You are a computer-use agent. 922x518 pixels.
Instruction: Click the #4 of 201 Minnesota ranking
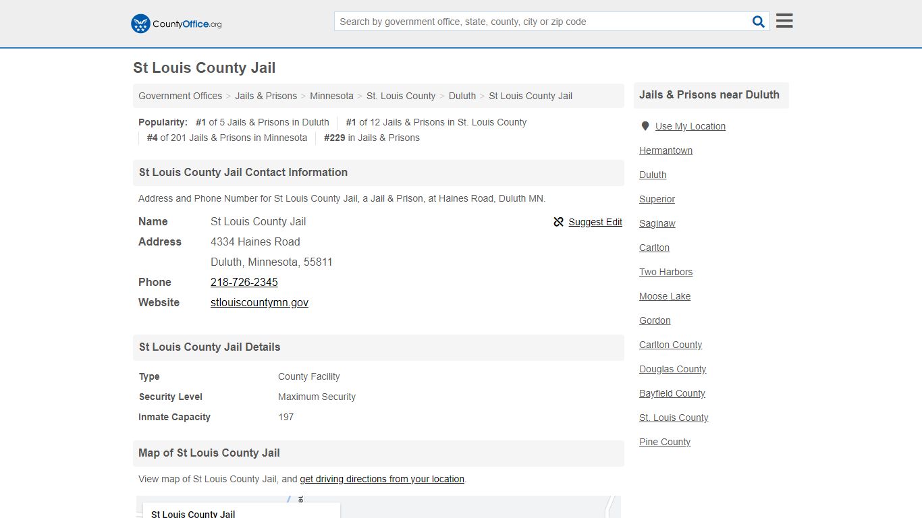coord(227,138)
